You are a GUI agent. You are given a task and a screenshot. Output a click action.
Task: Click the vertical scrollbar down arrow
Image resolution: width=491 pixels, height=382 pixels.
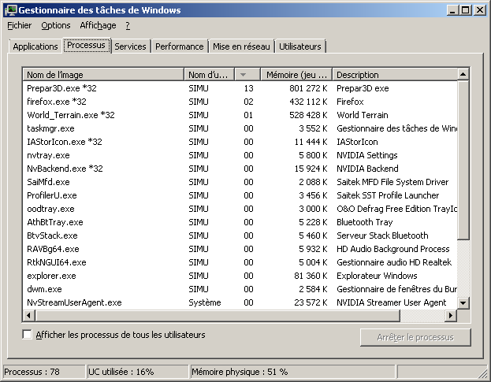pyautogui.click(x=463, y=303)
